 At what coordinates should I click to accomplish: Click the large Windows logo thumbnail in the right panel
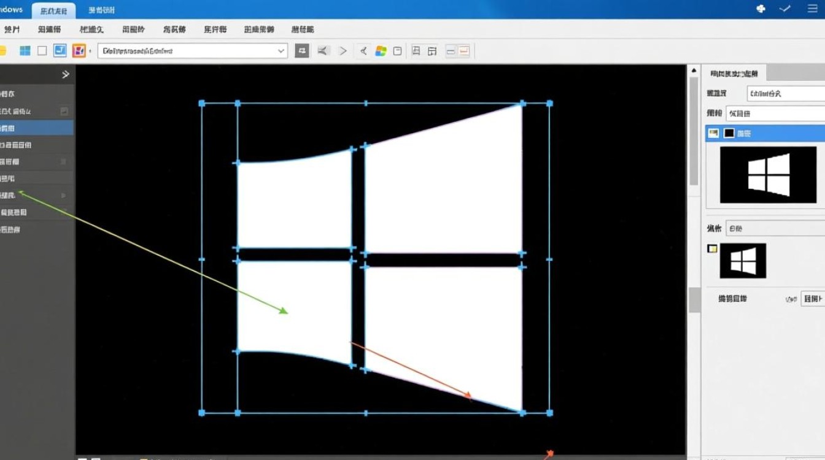coord(768,175)
